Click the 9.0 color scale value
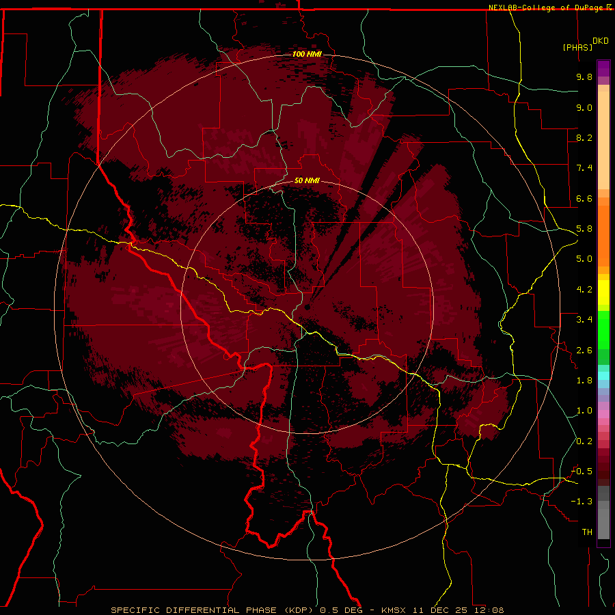 click(x=584, y=107)
